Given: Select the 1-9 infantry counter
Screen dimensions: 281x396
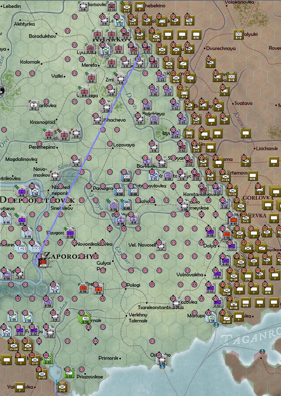Looking at the screenshot, I should (x=55, y=288).
